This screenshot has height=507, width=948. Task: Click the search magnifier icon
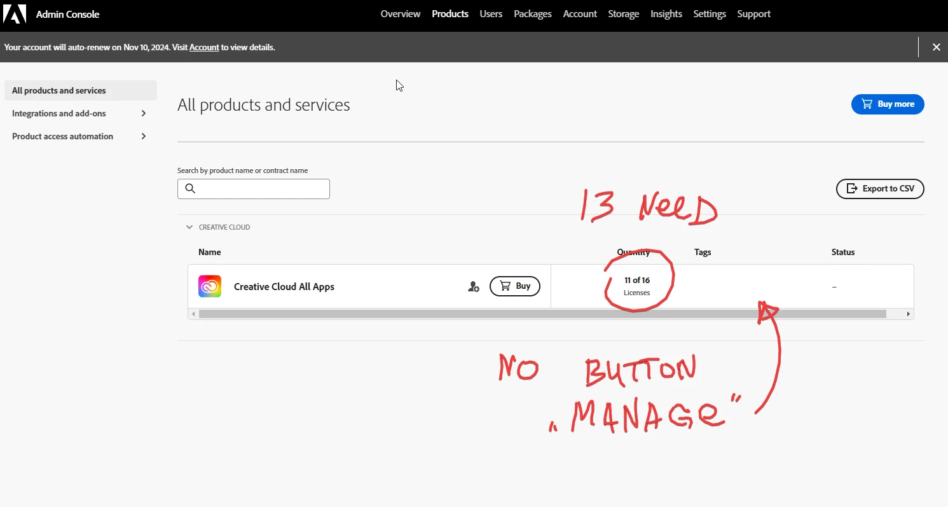tap(190, 189)
